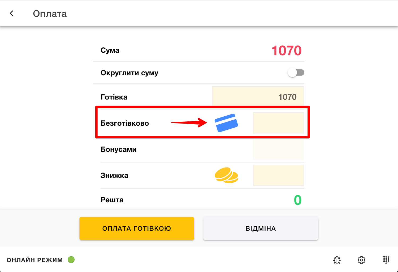
Task: Go back using the header arrow
Action: tap(11, 14)
